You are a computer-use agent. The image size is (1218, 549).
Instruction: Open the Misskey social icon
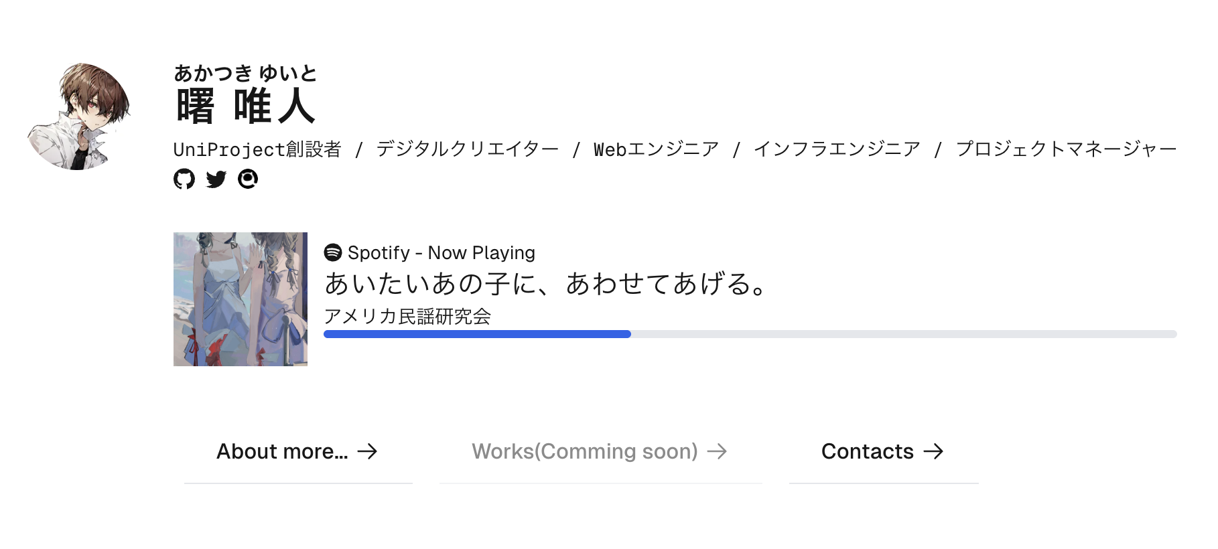click(x=247, y=179)
